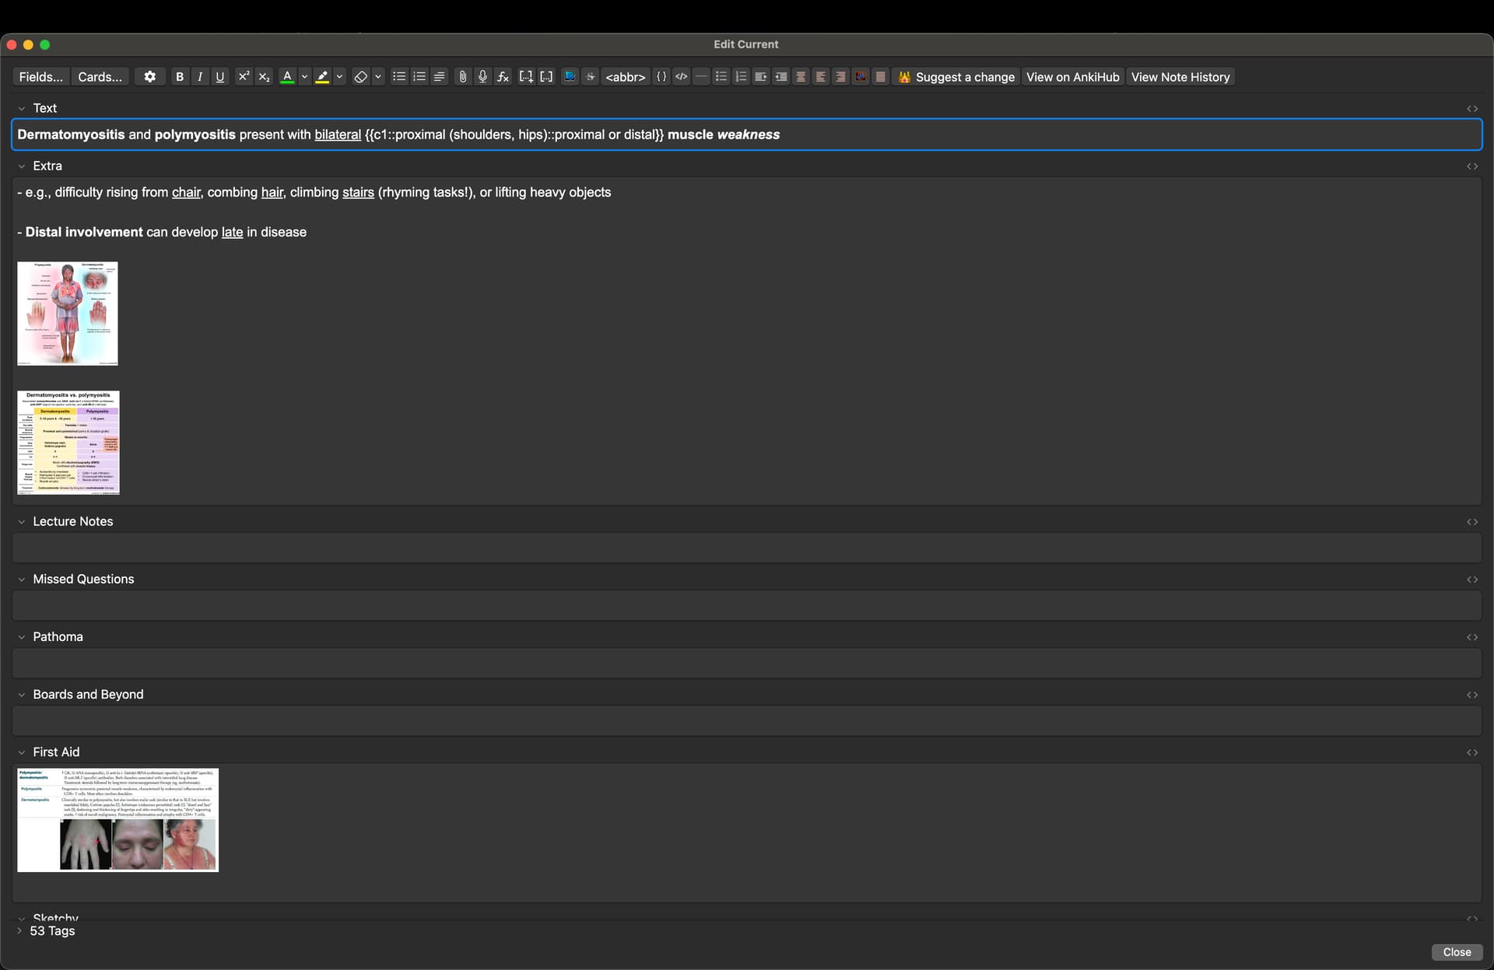The image size is (1494, 970).
Task: Click View Note History
Action: coord(1180,77)
